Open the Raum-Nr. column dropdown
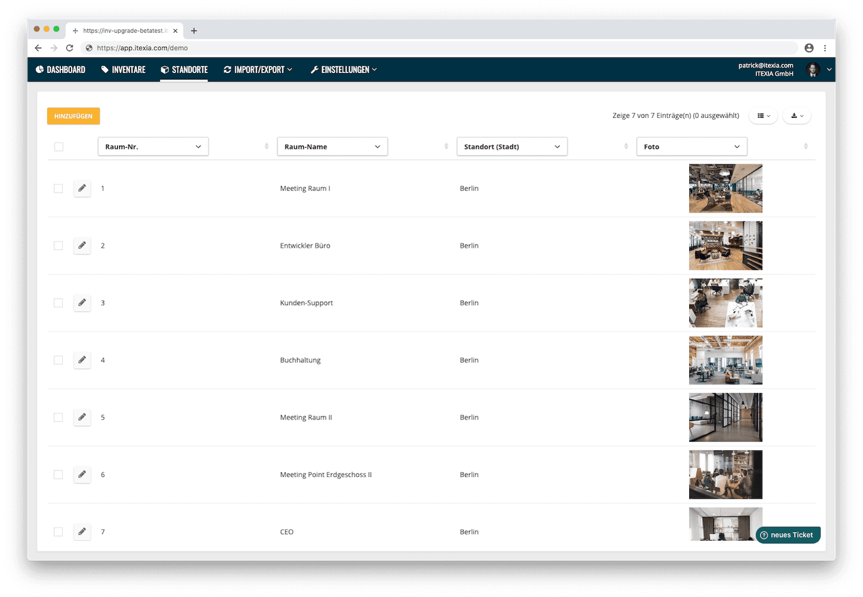 click(153, 147)
